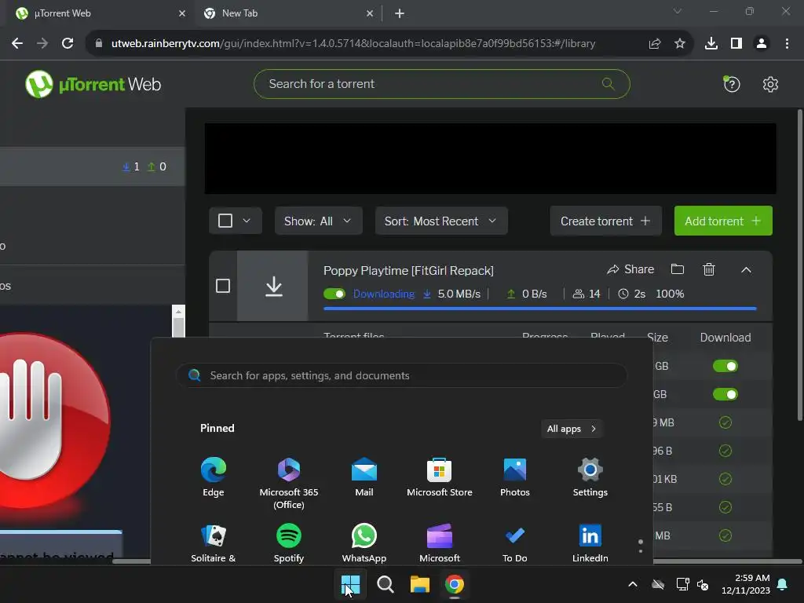The image size is (804, 603).
Task: Toggle the Downloading switch for Poppy Playtime
Action: click(334, 294)
